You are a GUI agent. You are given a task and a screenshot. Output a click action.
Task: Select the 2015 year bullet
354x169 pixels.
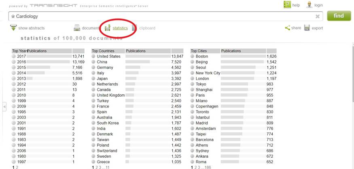[x=14, y=68]
